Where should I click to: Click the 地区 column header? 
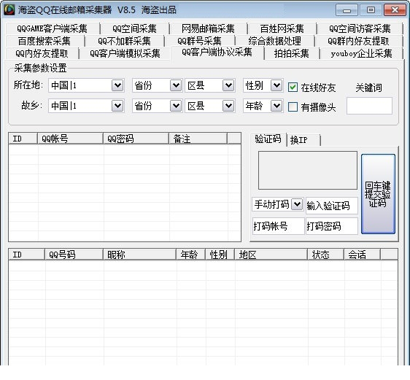pos(271,255)
